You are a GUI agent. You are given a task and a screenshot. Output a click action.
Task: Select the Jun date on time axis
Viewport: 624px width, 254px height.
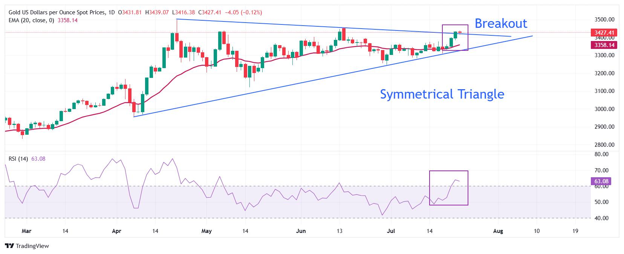pyautogui.click(x=301, y=231)
